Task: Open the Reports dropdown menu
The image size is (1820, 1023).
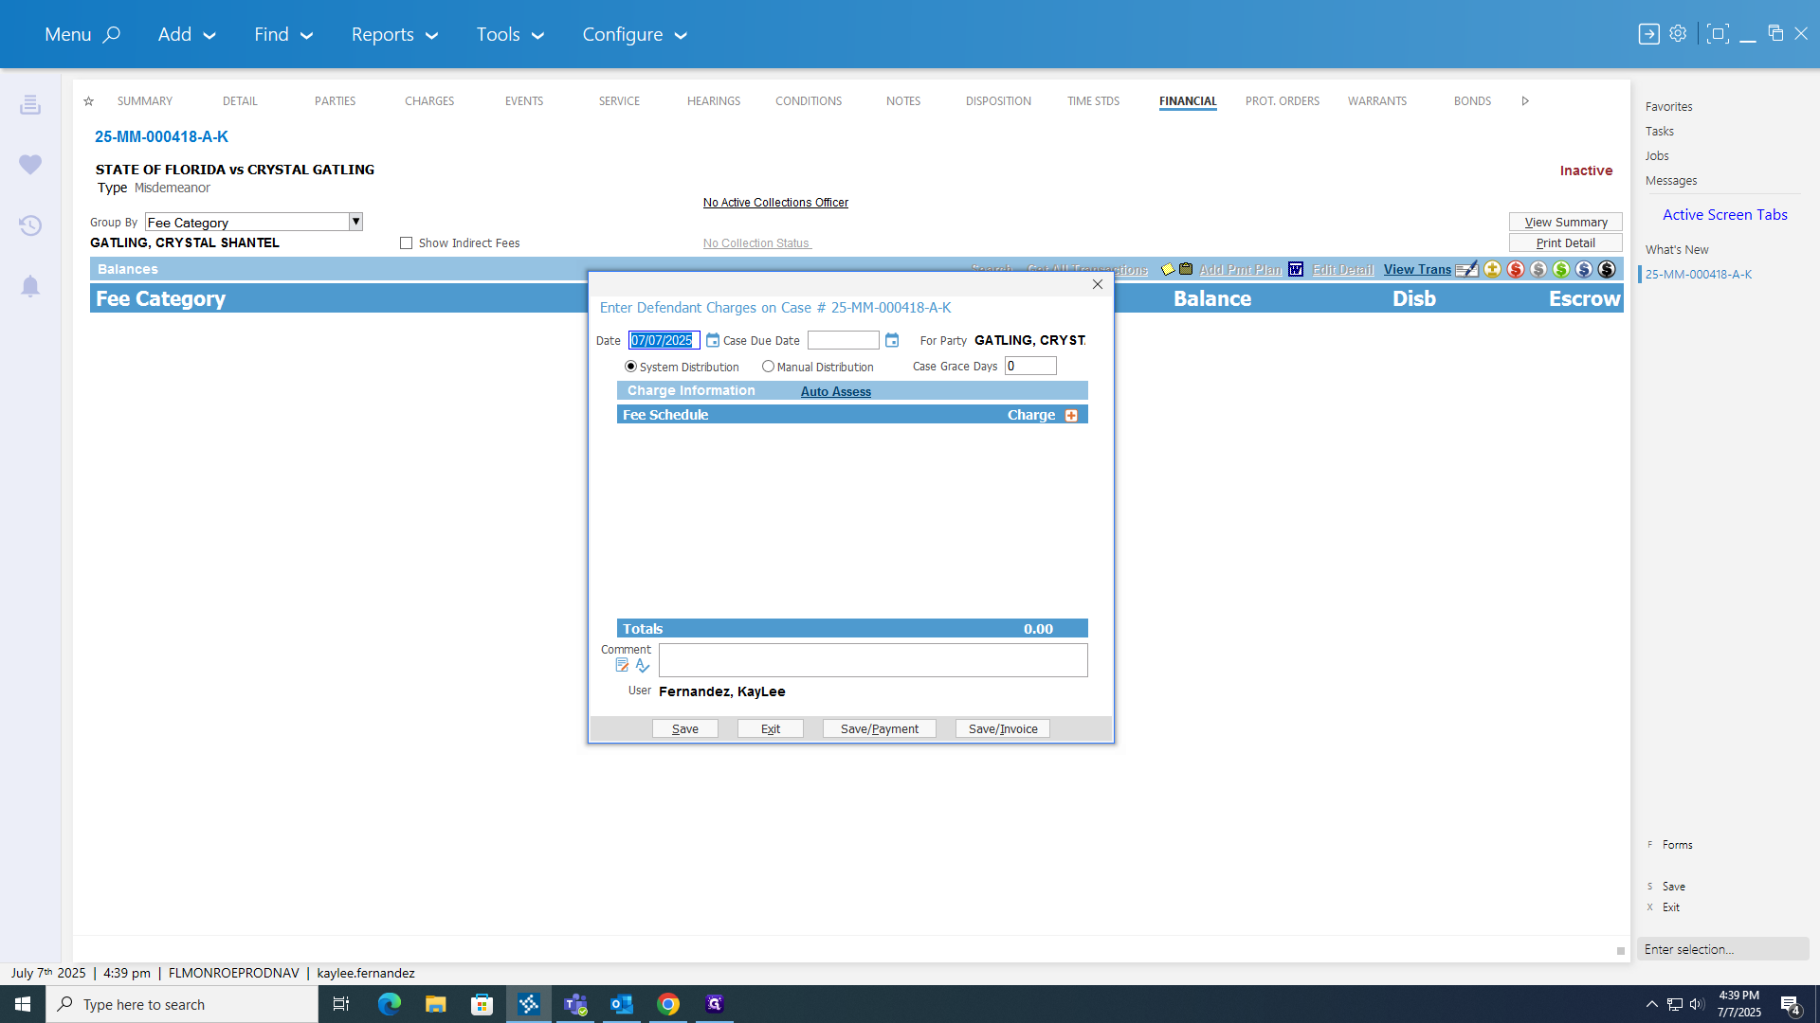Action: [x=394, y=34]
